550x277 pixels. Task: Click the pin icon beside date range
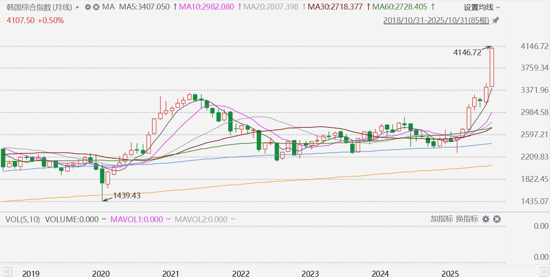tap(495, 20)
